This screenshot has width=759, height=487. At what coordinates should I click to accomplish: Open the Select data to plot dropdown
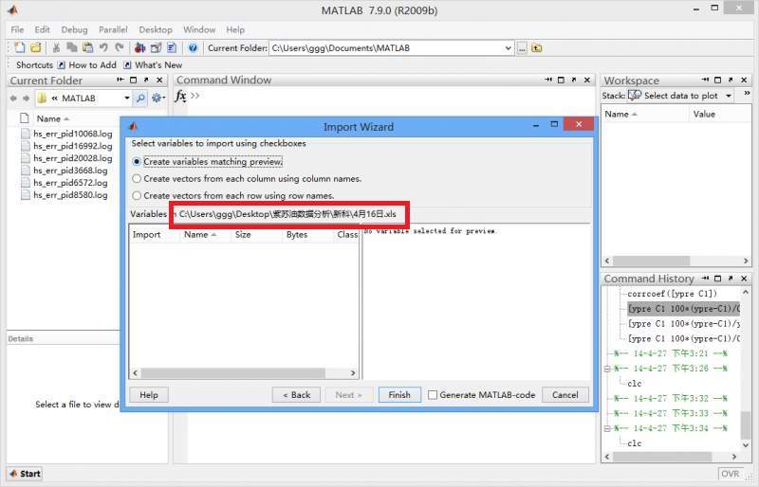[728, 96]
